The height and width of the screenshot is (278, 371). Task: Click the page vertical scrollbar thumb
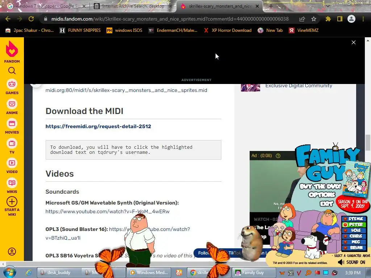[368, 143]
